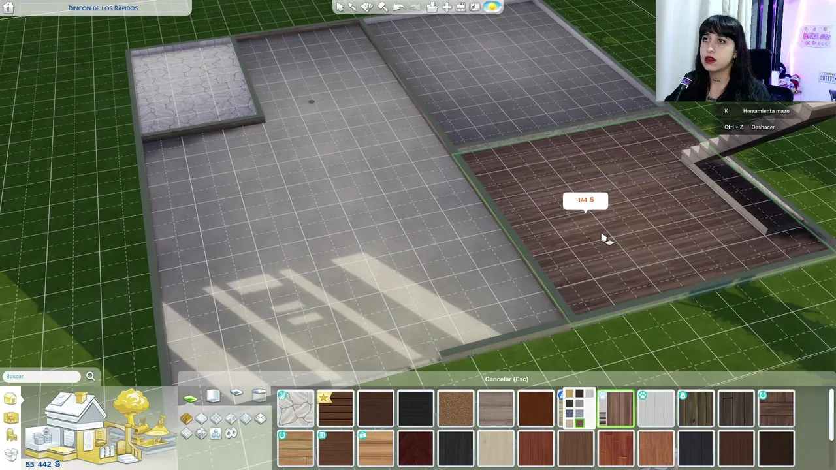Select the Move Lot four-arrow tool
The image size is (836, 470).
coord(447,7)
